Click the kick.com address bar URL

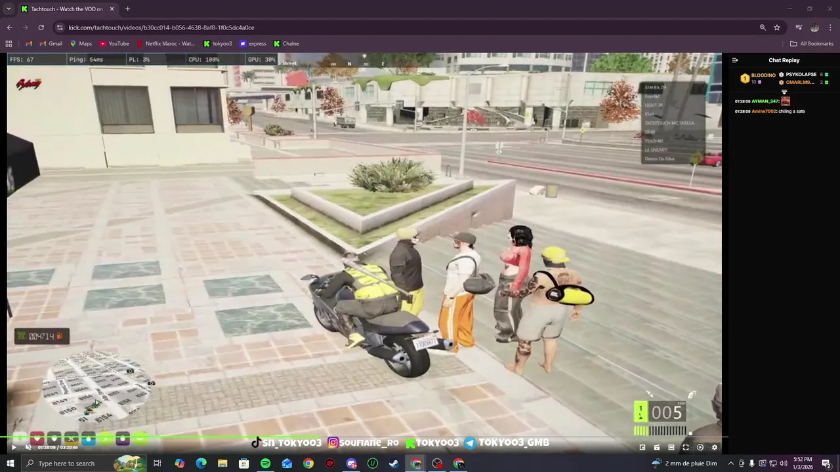pos(161,28)
